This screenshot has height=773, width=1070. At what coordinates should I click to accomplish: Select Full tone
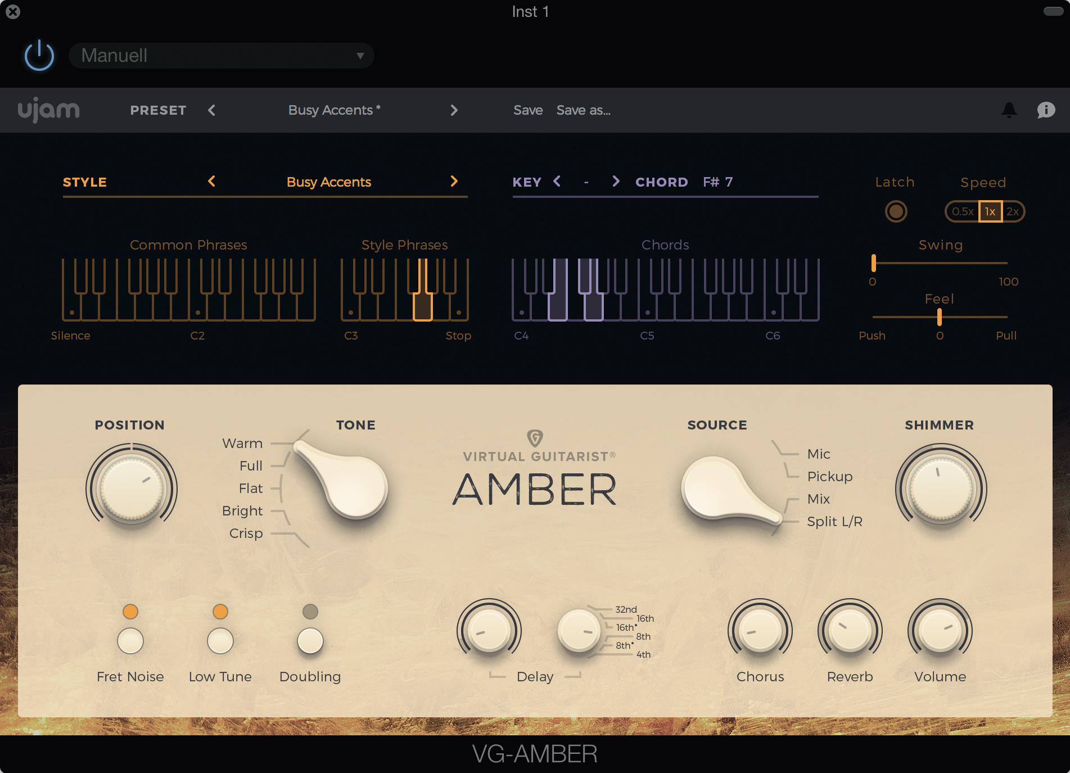coord(251,465)
